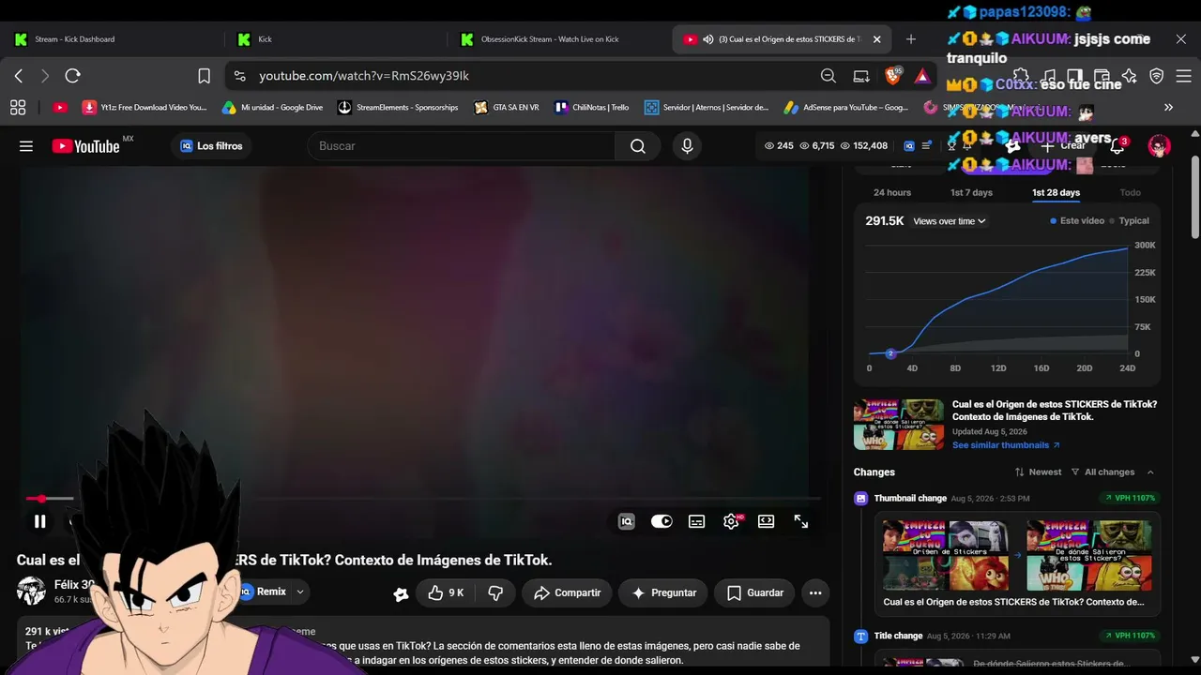The image size is (1201, 675).
Task: Open more actions for the video
Action: (815, 592)
